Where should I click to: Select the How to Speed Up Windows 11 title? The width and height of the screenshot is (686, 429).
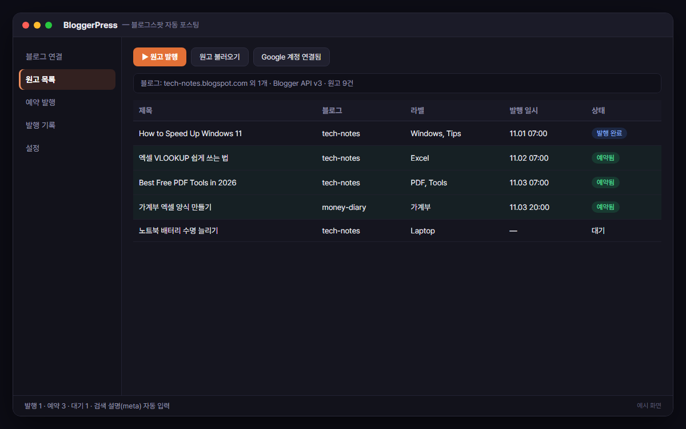(190, 133)
